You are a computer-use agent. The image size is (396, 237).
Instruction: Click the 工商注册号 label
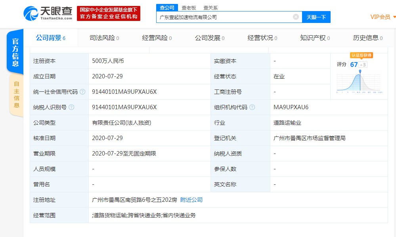(228, 92)
